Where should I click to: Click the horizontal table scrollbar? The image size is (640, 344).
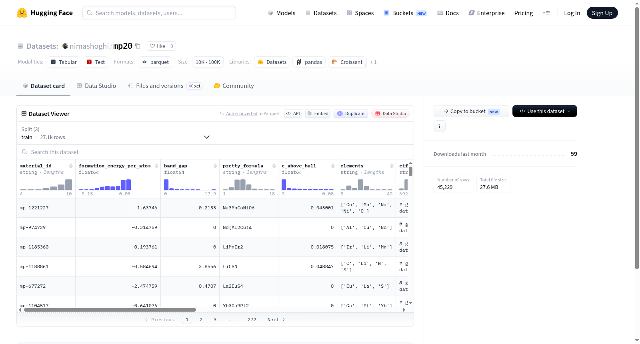(110, 310)
